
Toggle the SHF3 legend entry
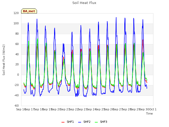pos(101,122)
